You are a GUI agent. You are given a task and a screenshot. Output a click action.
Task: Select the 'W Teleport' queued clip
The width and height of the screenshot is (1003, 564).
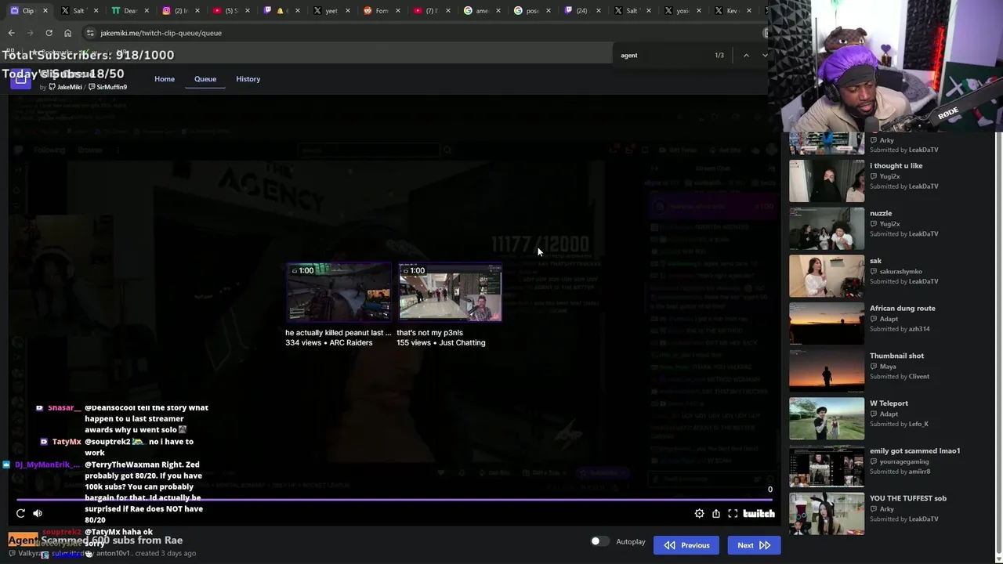[827, 418]
